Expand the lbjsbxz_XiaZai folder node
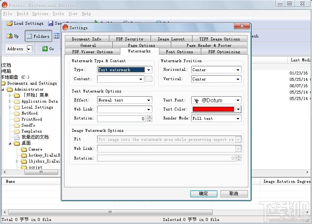Screen dimensions: 312x224 pos(17,161)
